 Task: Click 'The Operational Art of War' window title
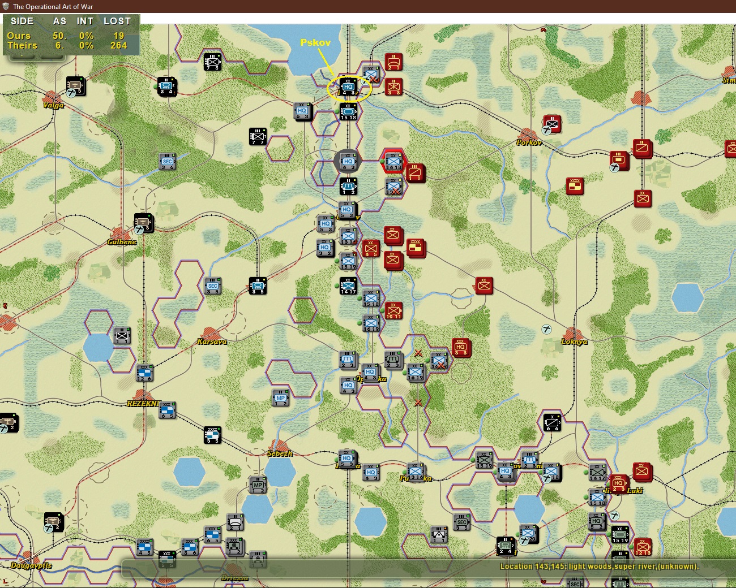53,6
